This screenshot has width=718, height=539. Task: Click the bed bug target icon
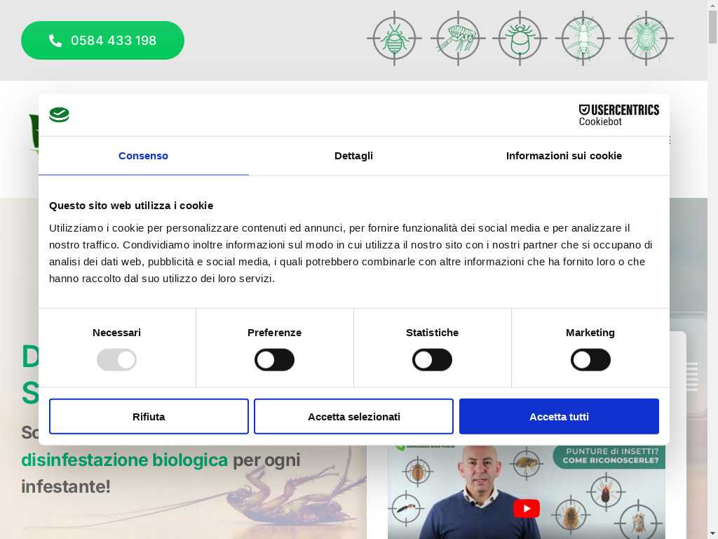click(394, 39)
